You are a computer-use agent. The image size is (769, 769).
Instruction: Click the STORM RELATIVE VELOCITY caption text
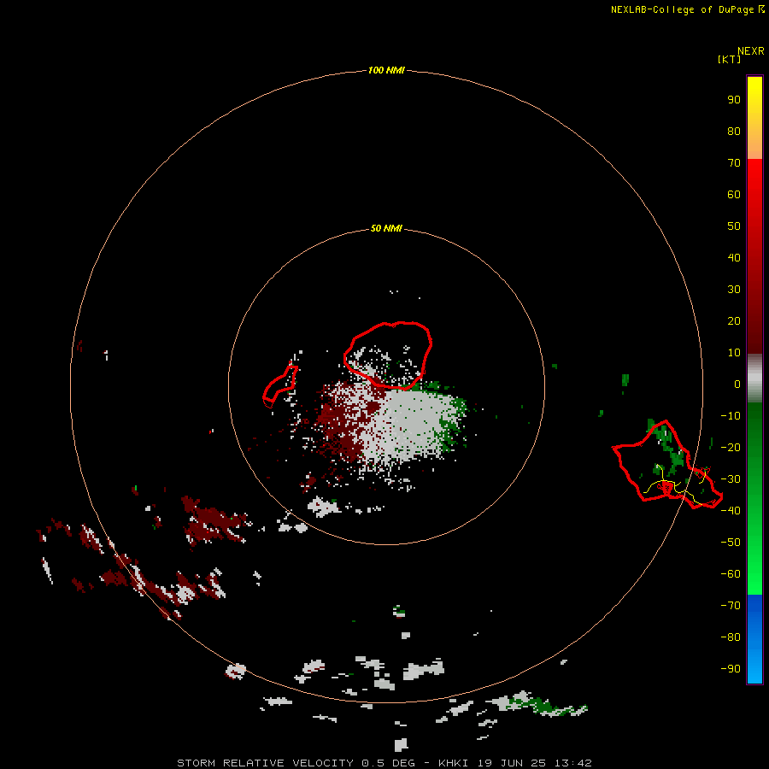click(265, 763)
